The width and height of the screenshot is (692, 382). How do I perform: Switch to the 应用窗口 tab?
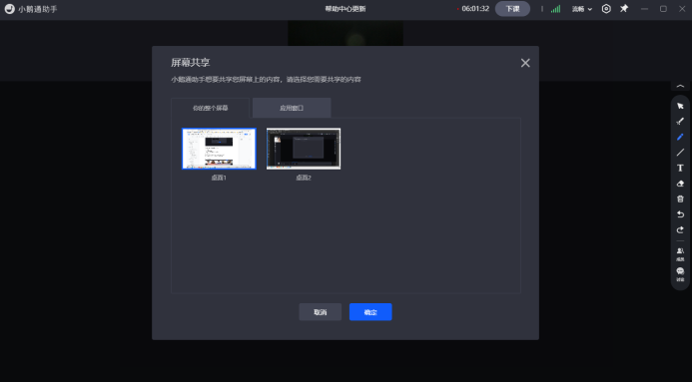[x=292, y=108]
